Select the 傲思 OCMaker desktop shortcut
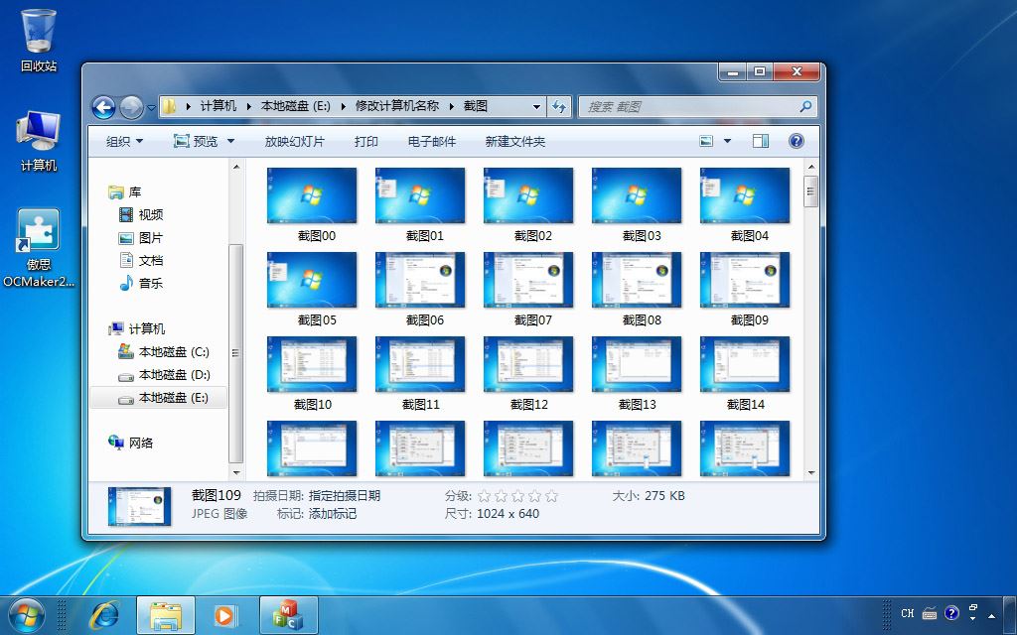Viewport: 1017px width, 635px height. [39, 247]
